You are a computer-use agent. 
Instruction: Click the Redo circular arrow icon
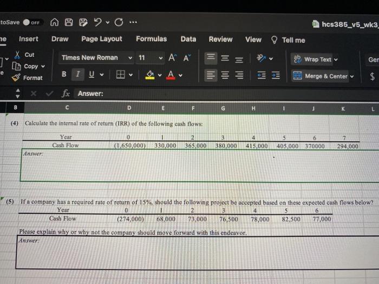[x=119, y=23]
